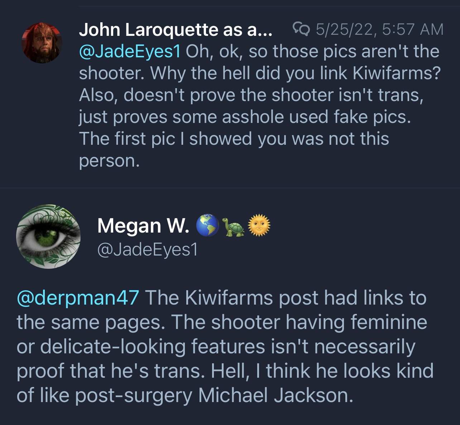Tap the turtle emoji in display name
The image size is (460, 425).
pos(233,226)
